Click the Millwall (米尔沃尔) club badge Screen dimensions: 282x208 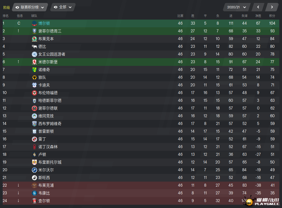click(34, 170)
